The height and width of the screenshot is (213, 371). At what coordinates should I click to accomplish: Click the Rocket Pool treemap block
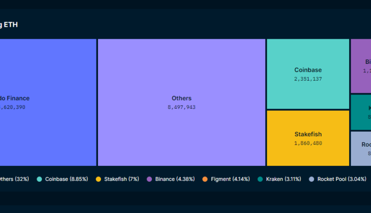click(x=361, y=148)
